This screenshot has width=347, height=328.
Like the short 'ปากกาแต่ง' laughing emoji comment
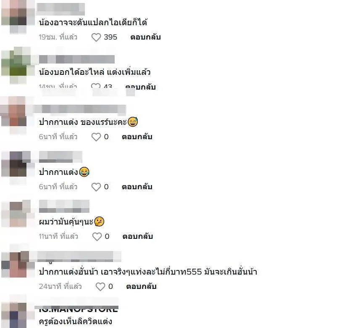tap(96, 187)
